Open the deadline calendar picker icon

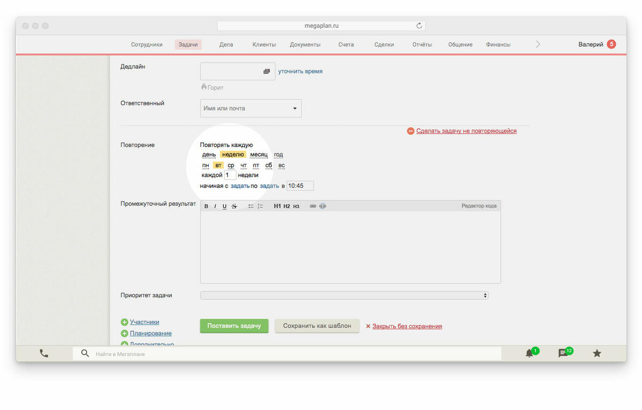point(266,72)
